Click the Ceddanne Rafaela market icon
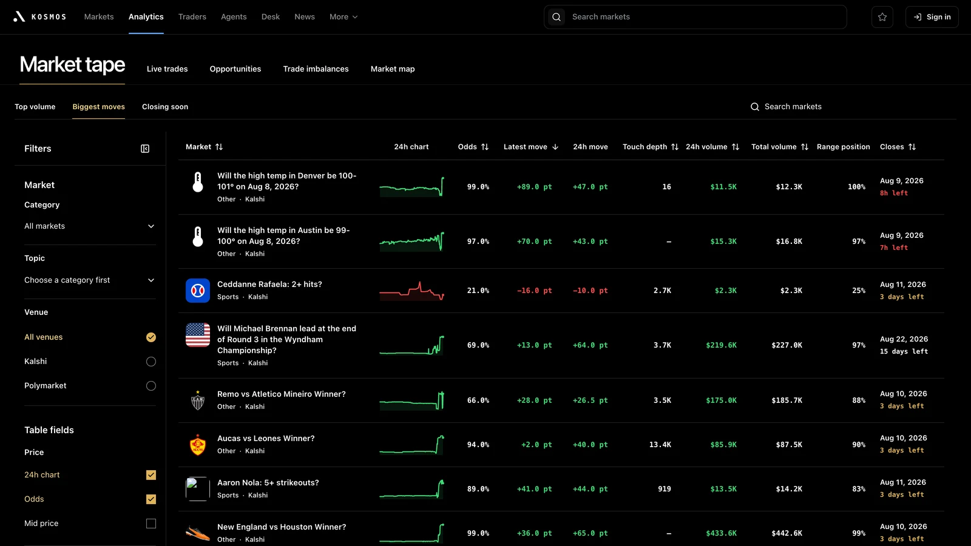Image resolution: width=971 pixels, height=546 pixels. point(198,291)
